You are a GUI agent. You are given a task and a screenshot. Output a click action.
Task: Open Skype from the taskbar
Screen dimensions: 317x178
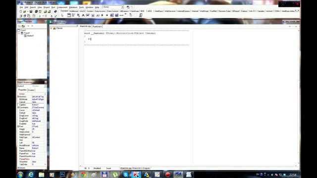125,175
